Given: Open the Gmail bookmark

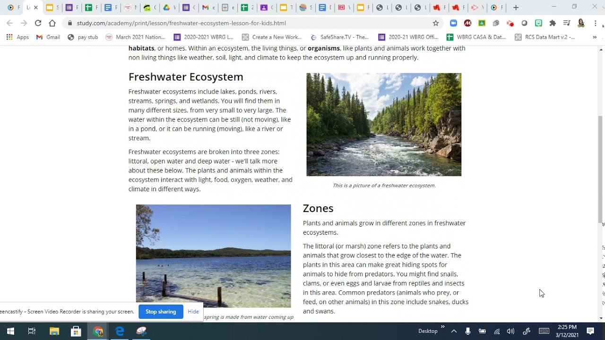Looking at the screenshot, I should tap(48, 37).
